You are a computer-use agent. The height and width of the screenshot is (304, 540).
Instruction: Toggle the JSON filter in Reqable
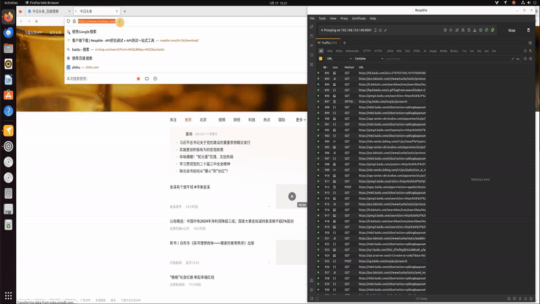pyautogui.click(x=390, y=51)
